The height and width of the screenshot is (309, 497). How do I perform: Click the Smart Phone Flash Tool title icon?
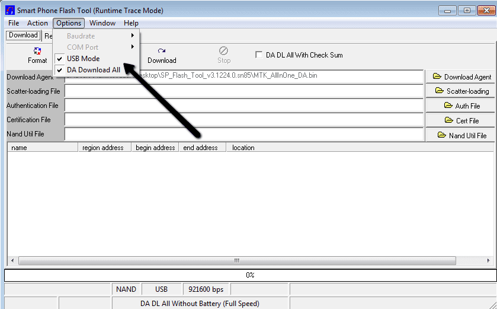[x=10, y=11]
